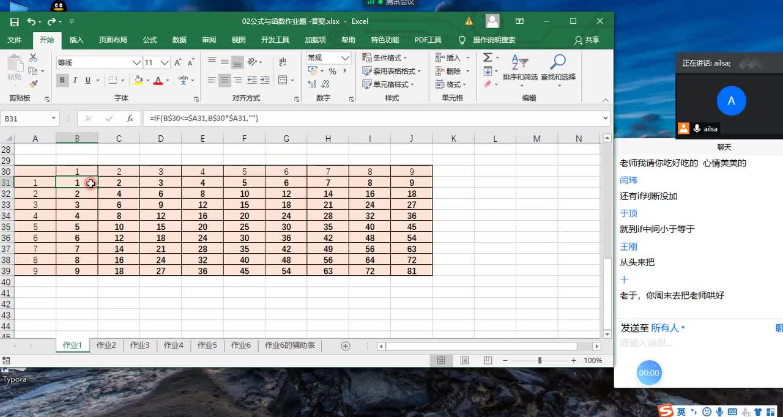Click the Increase Indent icon
Viewport: 783px width, 417px height.
tap(265, 80)
